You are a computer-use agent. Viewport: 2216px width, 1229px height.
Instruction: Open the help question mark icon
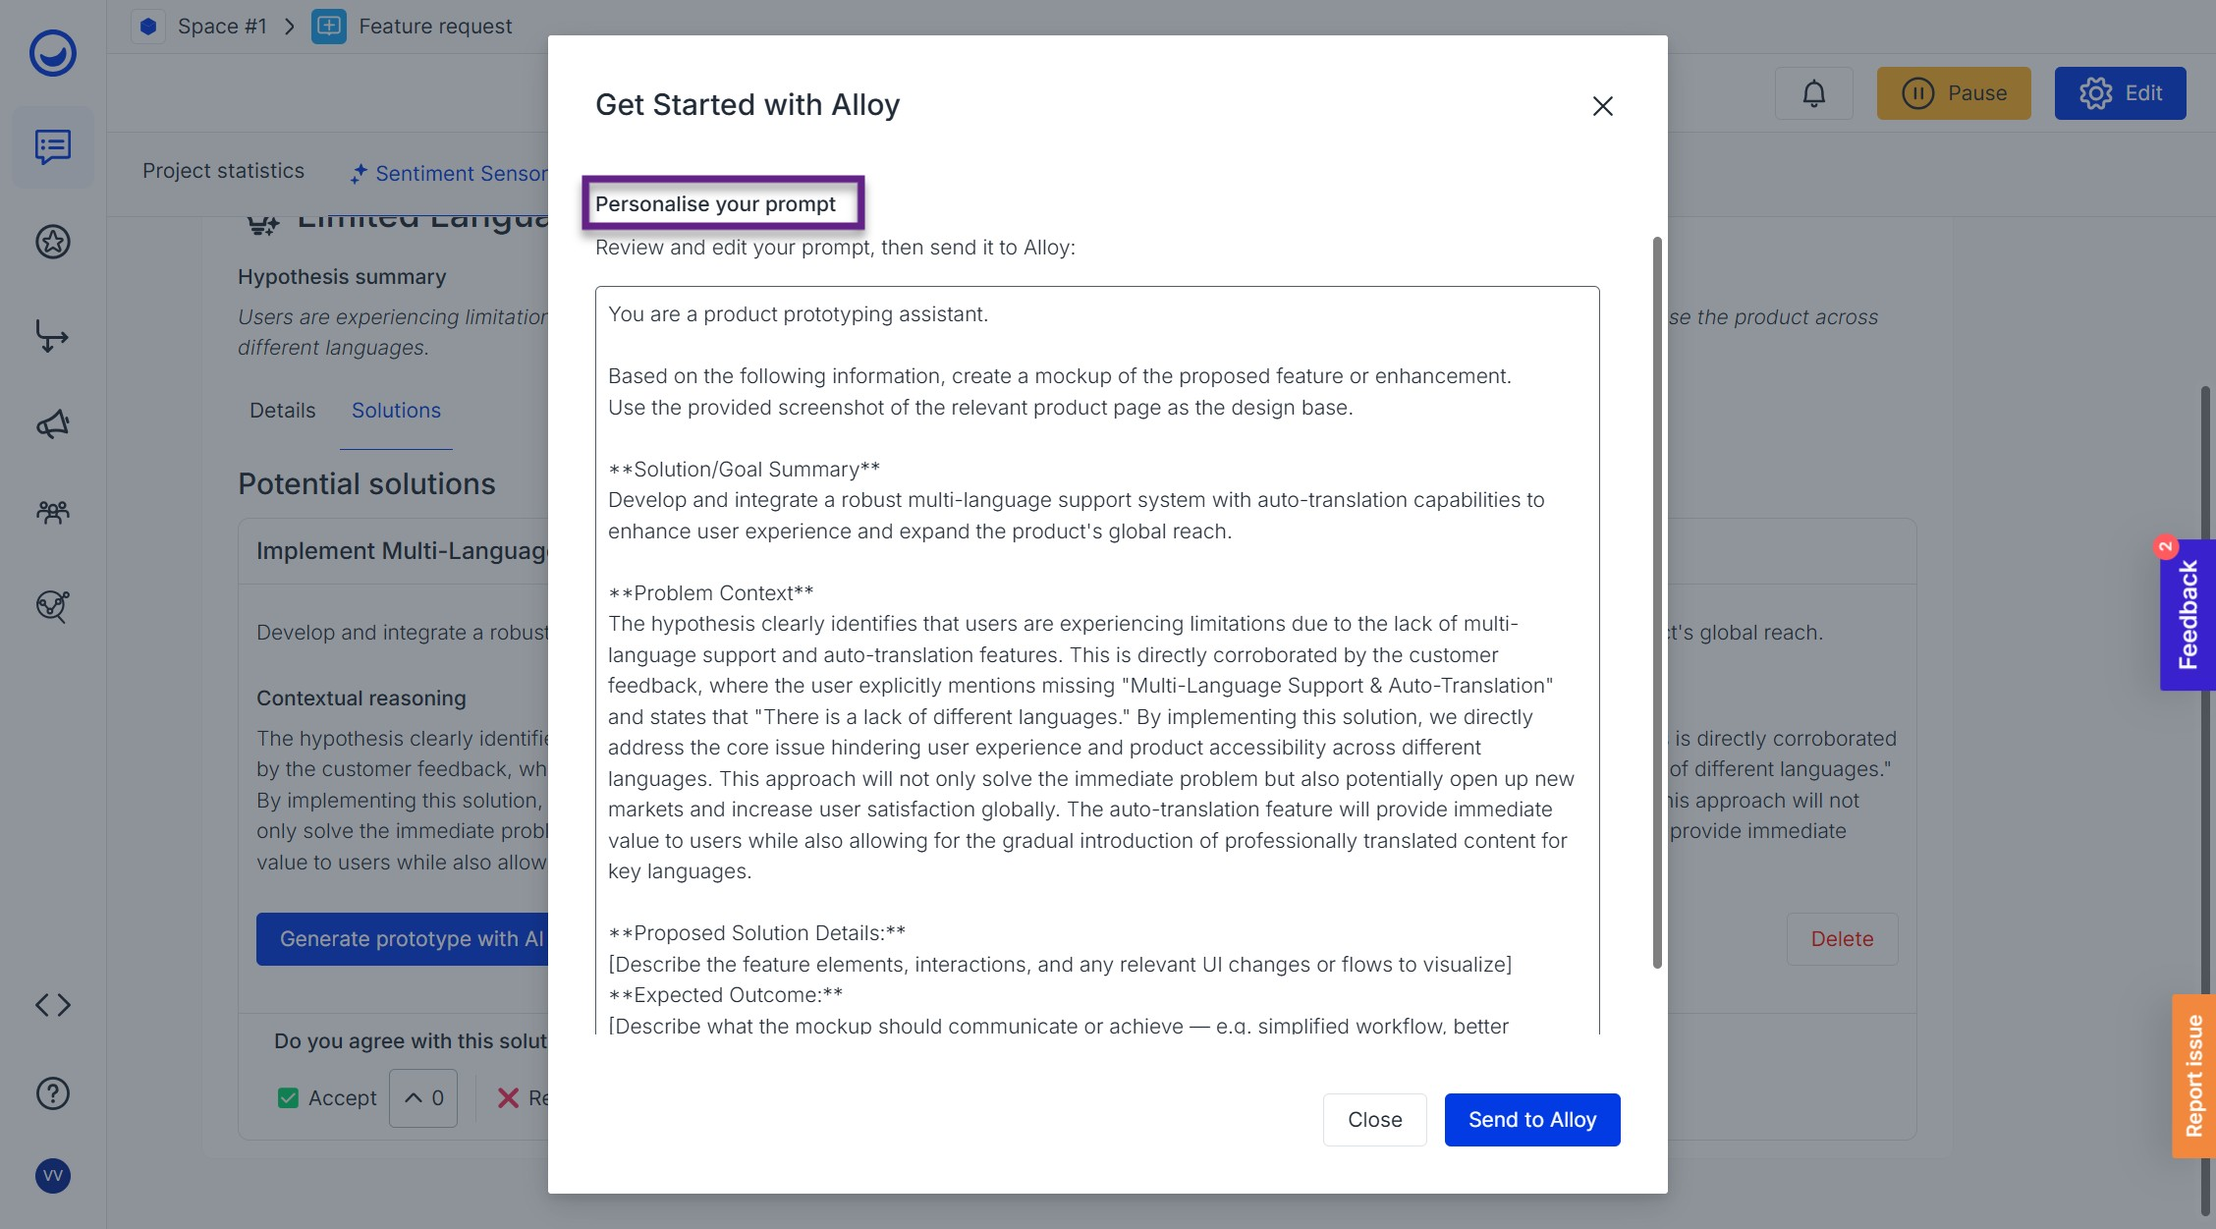click(52, 1093)
